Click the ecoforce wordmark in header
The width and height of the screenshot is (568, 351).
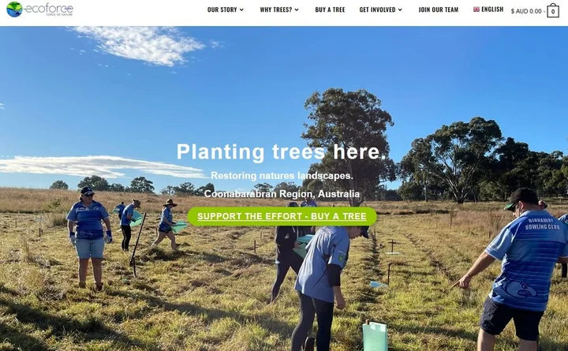click(49, 9)
